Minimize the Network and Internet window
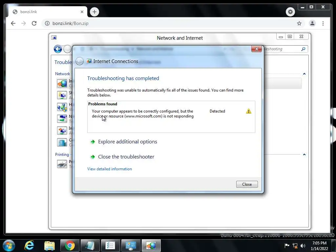The height and width of the screenshot is (252, 336). (281, 36)
